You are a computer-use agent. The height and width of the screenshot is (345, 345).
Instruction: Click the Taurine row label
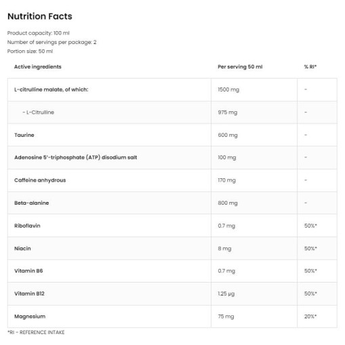click(x=24, y=135)
